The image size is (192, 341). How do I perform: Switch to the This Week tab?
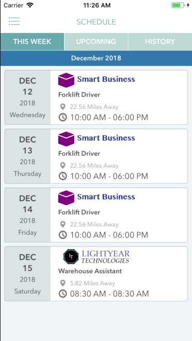point(32,42)
